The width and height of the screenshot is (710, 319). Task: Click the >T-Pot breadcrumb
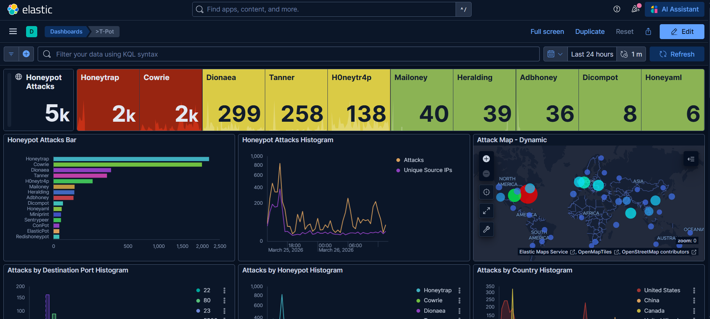coord(105,32)
